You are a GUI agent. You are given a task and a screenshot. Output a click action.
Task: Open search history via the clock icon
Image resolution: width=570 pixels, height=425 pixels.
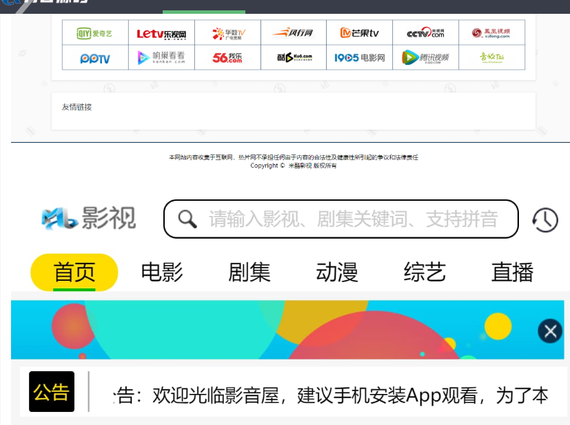544,219
